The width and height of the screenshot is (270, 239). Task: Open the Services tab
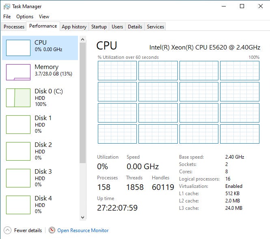coord(156,27)
